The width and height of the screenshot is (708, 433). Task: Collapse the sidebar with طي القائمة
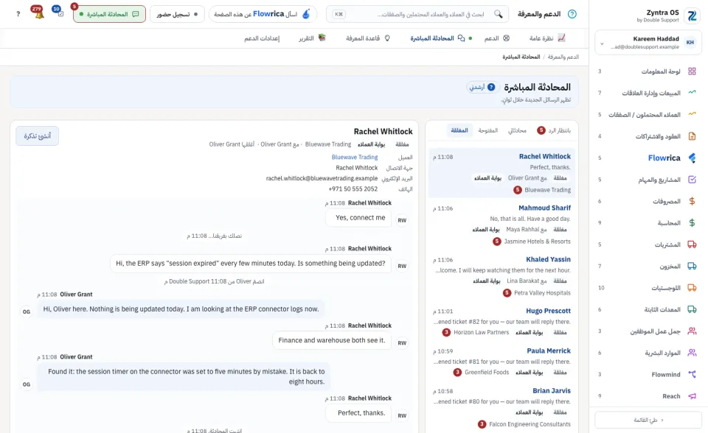[648, 420]
